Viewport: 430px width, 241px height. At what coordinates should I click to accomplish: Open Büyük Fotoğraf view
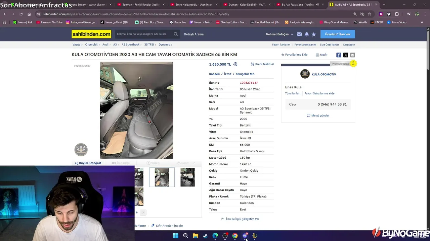(88, 163)
